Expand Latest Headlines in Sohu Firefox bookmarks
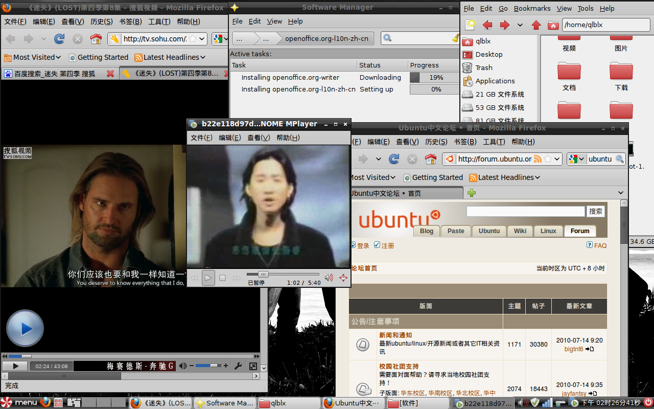654x409 pixels. tap(170, 57)
